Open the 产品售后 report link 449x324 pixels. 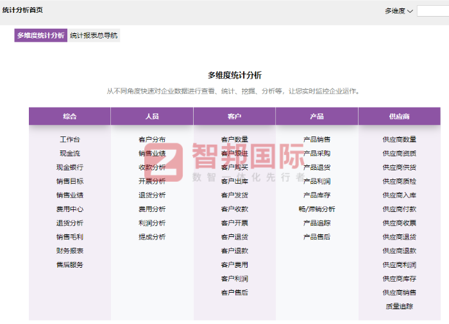click(x=317, y=237)
